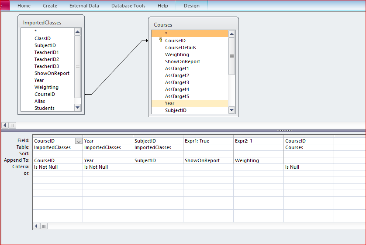The image size is (366, 245).
Task: Click the ImportedClasses list scrollbar thumb
Action: pyautogui.click(x=77, y=67)
